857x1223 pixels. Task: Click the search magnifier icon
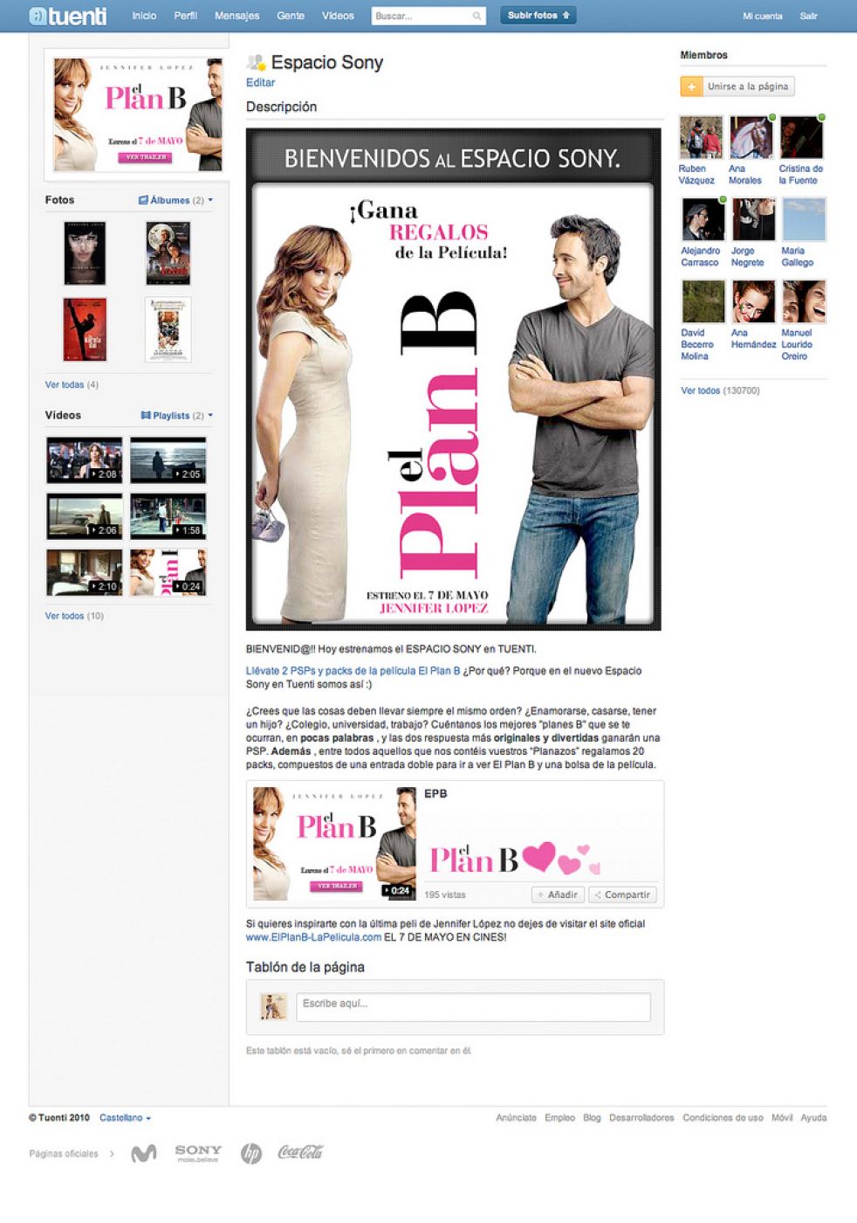(476, 16)
